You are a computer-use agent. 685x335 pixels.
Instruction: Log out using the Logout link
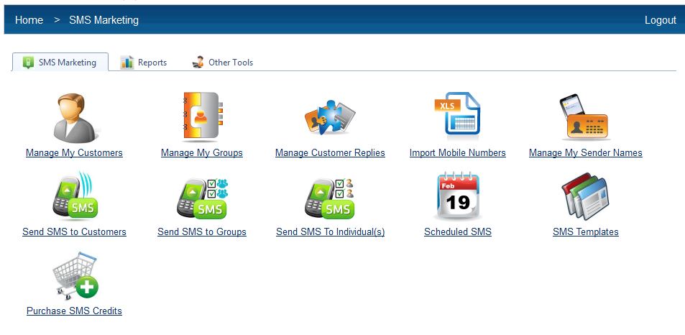[660, 20]
